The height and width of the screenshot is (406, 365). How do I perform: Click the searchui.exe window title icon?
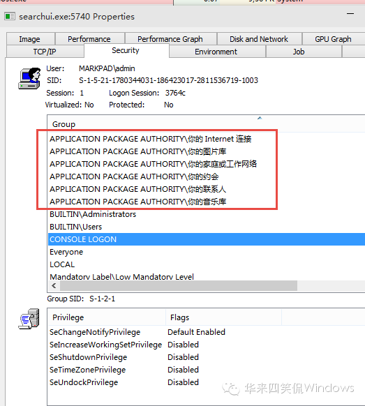(10, 17)
